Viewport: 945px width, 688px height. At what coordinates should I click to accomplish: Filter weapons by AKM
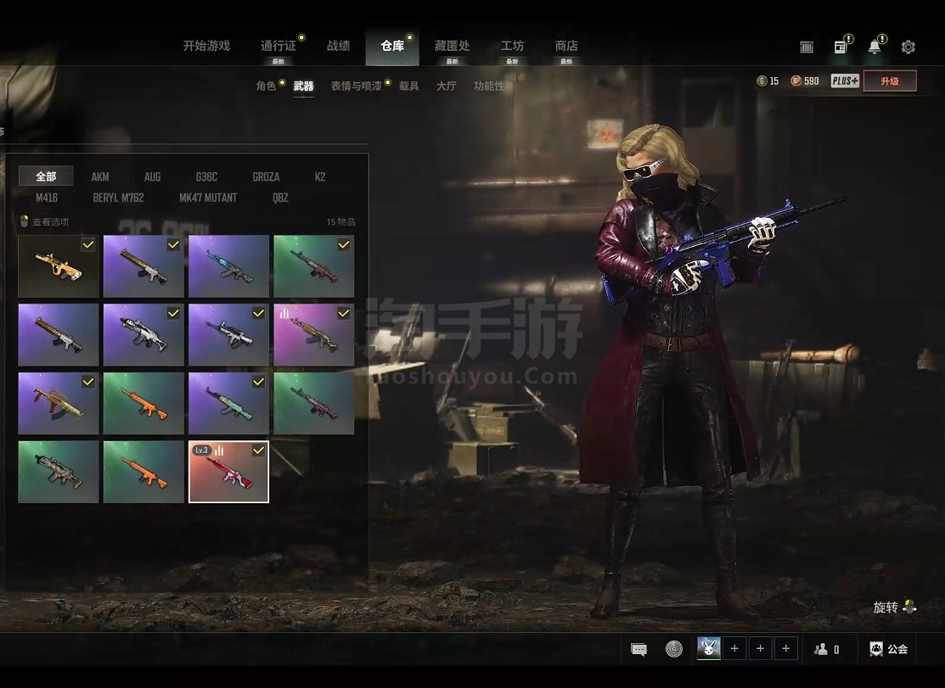tap(100, 176)
